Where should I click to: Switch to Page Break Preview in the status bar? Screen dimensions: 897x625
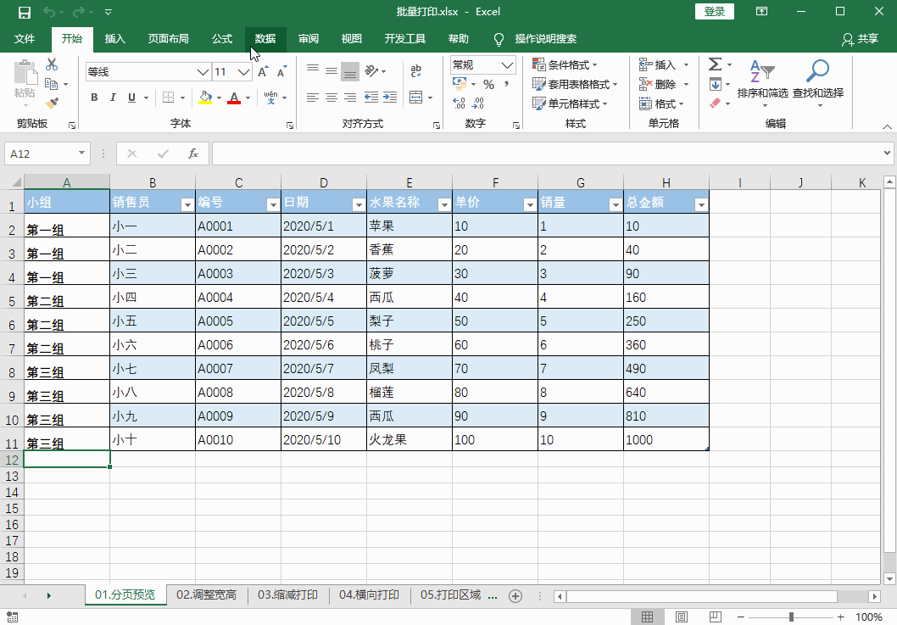tap(715, 617)
